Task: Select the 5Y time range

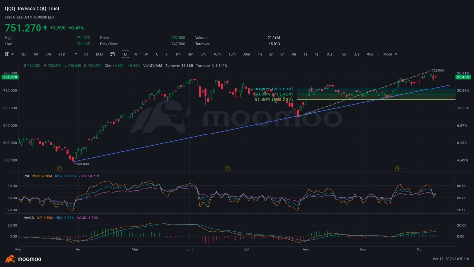Action: pos(86,54)
